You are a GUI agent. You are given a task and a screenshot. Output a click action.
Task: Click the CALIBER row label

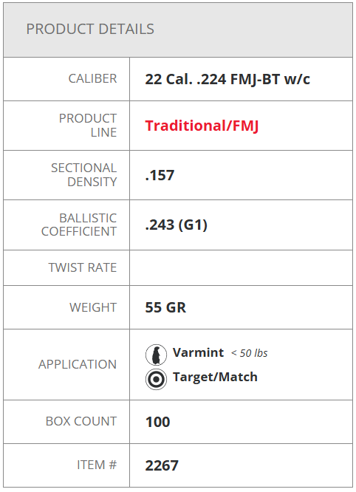(x=92, y=79)
